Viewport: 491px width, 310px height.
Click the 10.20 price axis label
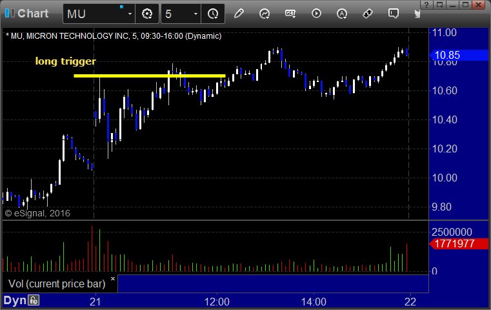click(x=445, y=149)
